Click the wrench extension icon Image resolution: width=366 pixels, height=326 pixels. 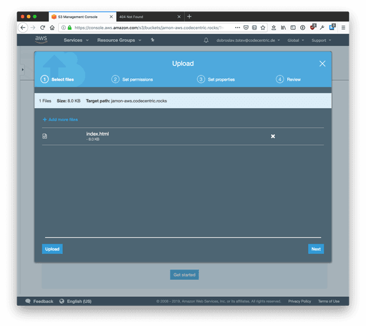pyautogui.click(x=322, y=27)
